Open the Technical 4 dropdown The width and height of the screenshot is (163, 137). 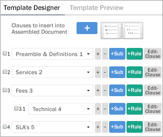[x=61, y=109]
